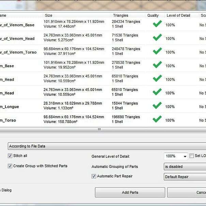Screen dimensions: 206x206
Task: Toggle Automatic Part Repair checkbox
Action: pos(94,176)
